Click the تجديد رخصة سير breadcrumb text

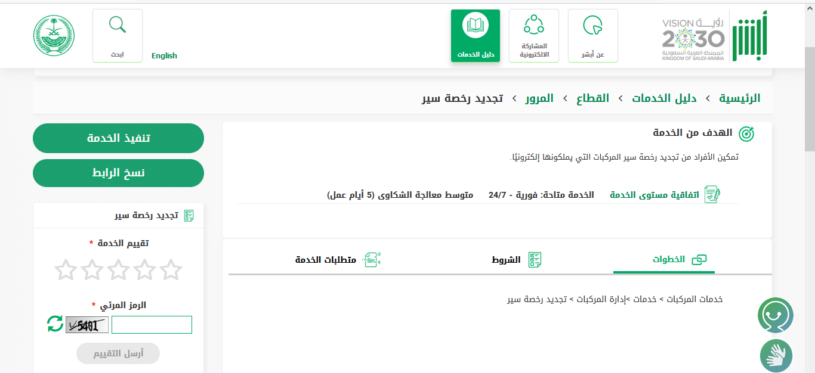click(x=462, y=98)
